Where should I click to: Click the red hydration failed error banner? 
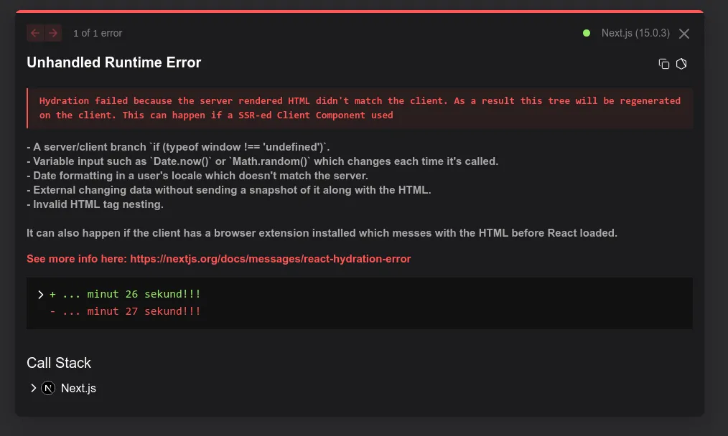point(359,108)
